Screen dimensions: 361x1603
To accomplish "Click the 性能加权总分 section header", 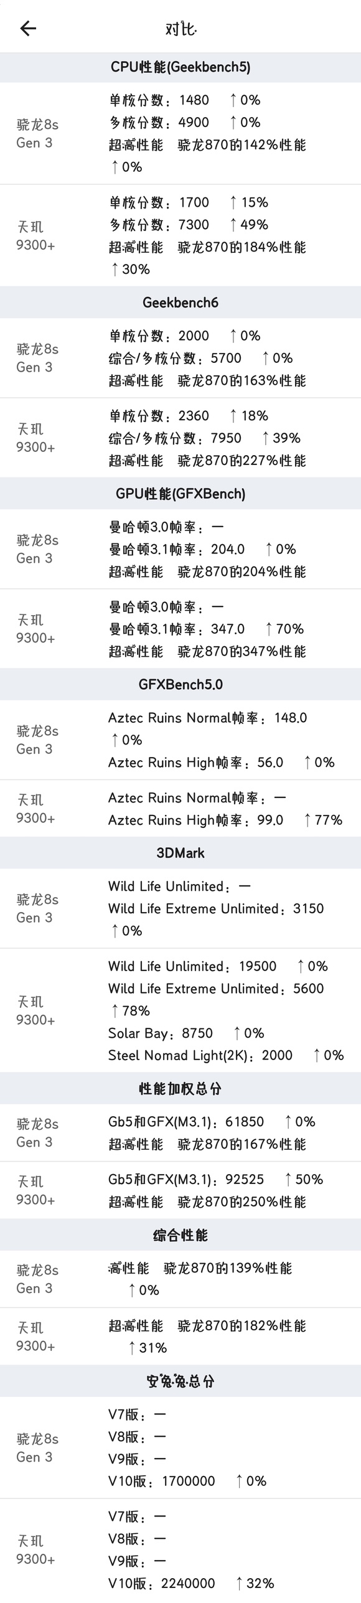I will coord(180,1088).
